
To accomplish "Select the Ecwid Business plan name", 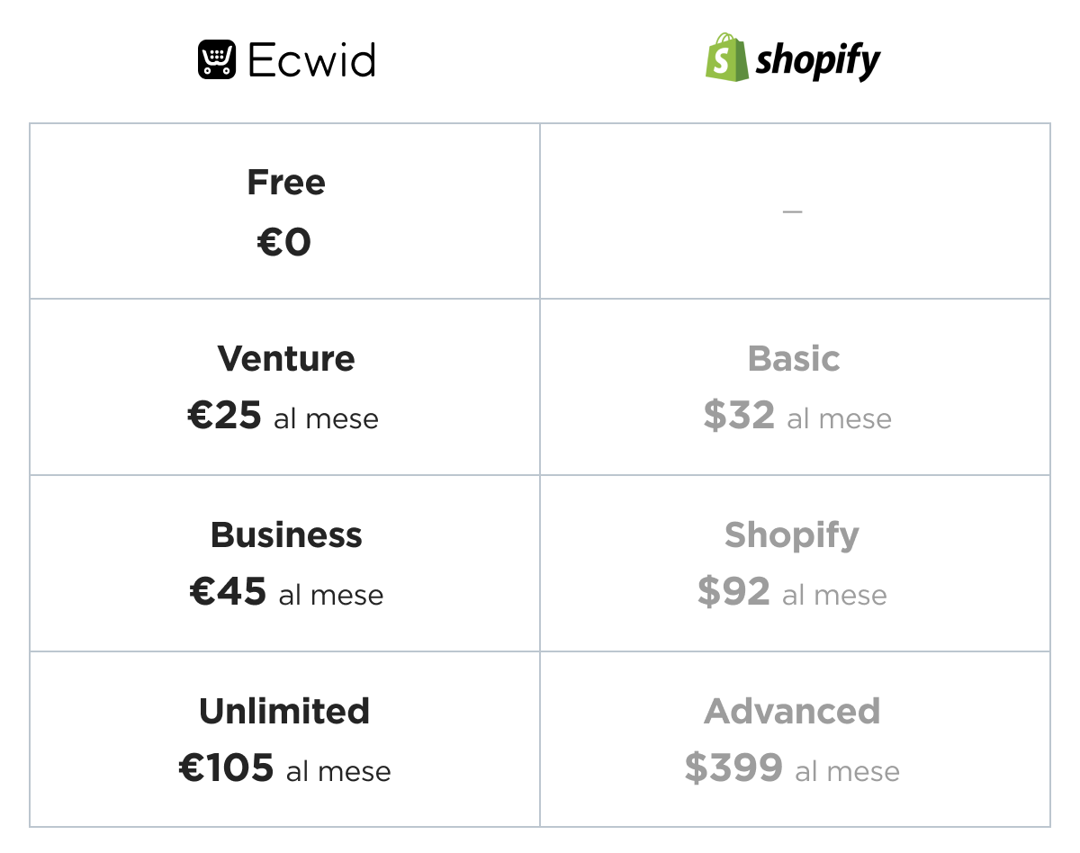I will 286,535.
